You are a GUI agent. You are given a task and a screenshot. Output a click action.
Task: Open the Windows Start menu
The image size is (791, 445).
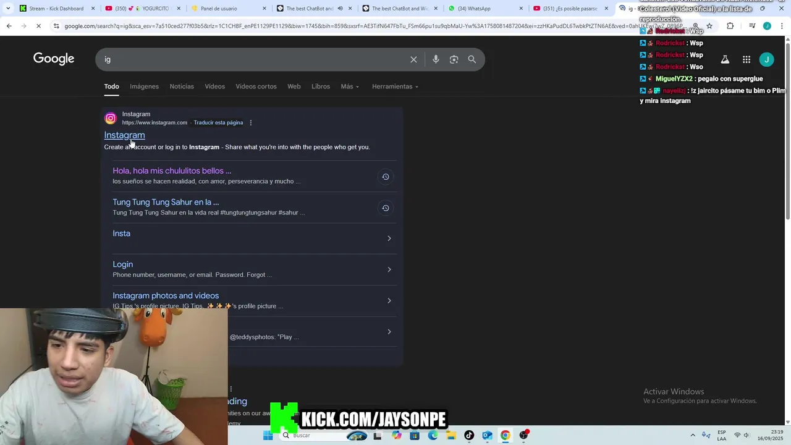click(x=268, y=435)
